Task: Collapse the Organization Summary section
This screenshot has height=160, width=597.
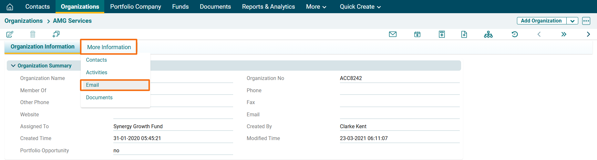Action: (13, 66)
